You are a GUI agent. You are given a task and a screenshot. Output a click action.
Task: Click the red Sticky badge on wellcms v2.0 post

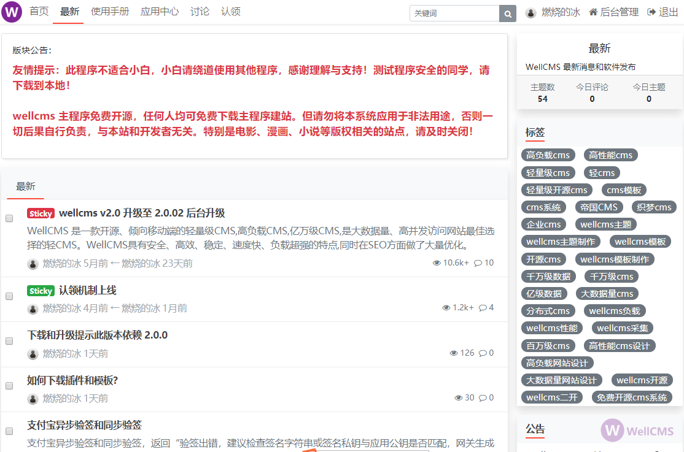pos(41,213)
